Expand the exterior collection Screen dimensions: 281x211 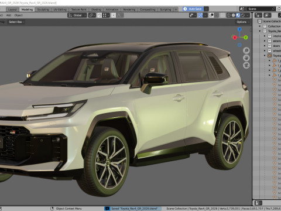coord(265,41)
